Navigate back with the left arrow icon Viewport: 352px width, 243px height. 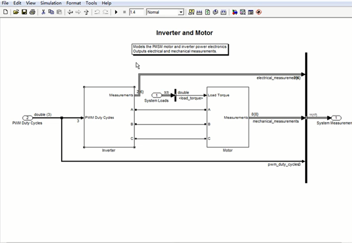[x=70, y=12]
